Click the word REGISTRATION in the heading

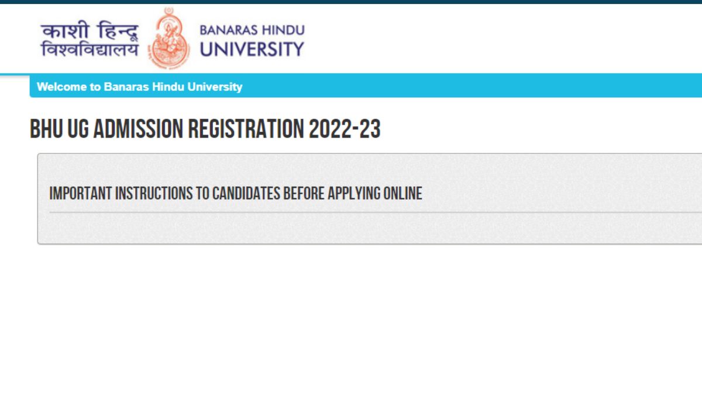pos(245,129)
